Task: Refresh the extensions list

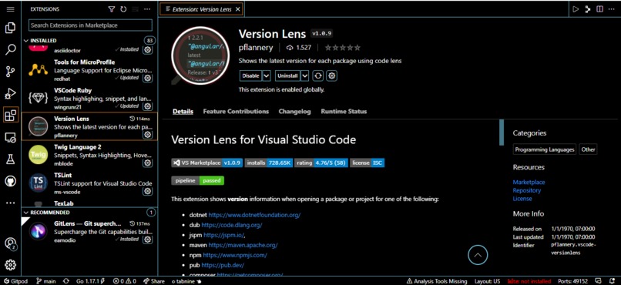Action: point(123,9)
